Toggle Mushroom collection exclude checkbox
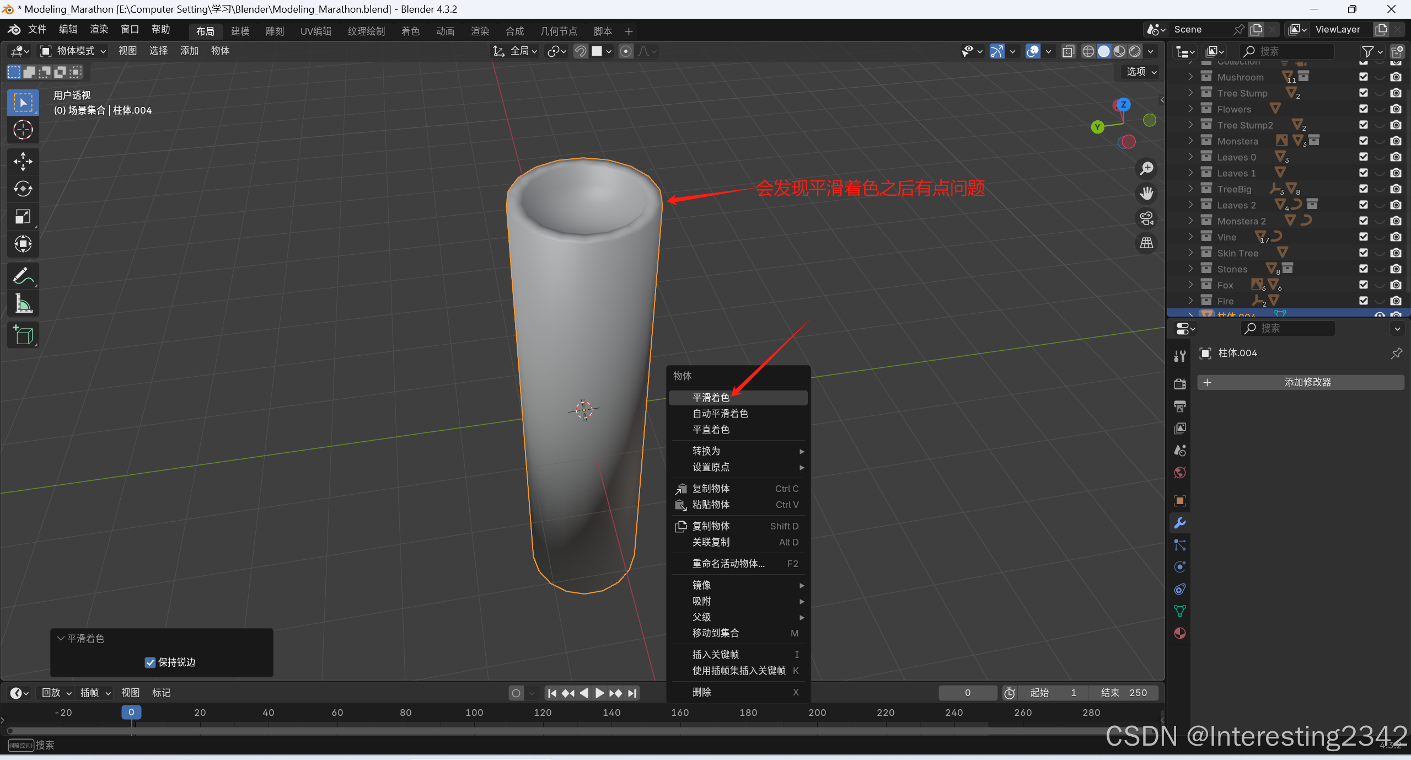This screenshot has height=760, width=1411. point(1364,77)
